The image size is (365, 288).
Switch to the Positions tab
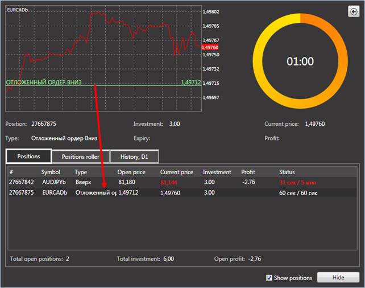click(x=28, y=157)
